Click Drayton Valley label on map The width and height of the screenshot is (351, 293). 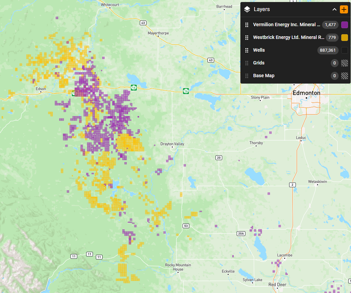pos(172,144)
